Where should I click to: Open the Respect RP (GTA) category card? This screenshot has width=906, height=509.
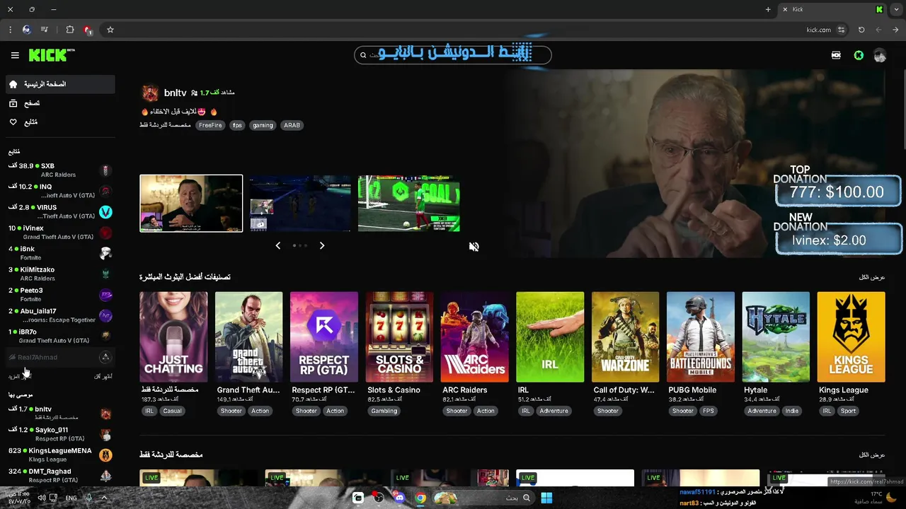324,337
